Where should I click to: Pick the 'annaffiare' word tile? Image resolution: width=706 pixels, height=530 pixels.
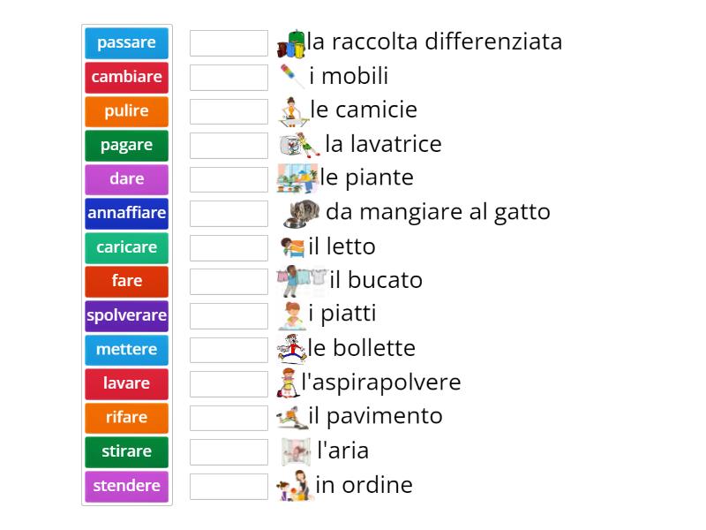click(126, 214)
